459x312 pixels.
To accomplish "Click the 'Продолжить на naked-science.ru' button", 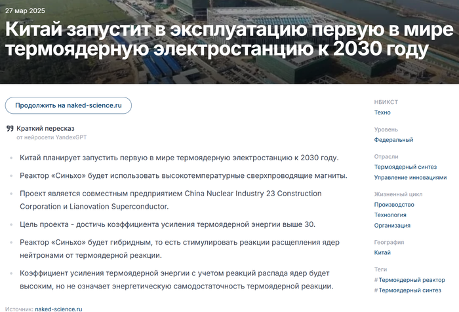I will click(x=68, y=105).
